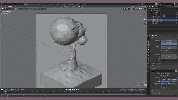Enable the Cache Result checkbox
This screenshot has height=100, width=178.
(x=162, y=75)
